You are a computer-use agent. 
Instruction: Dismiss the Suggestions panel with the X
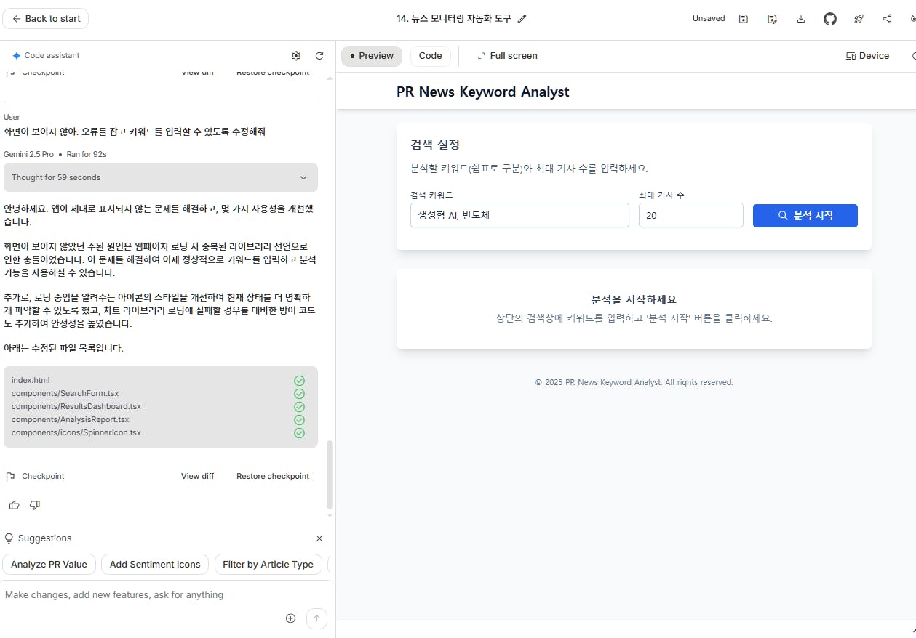[x=319, y=538]
